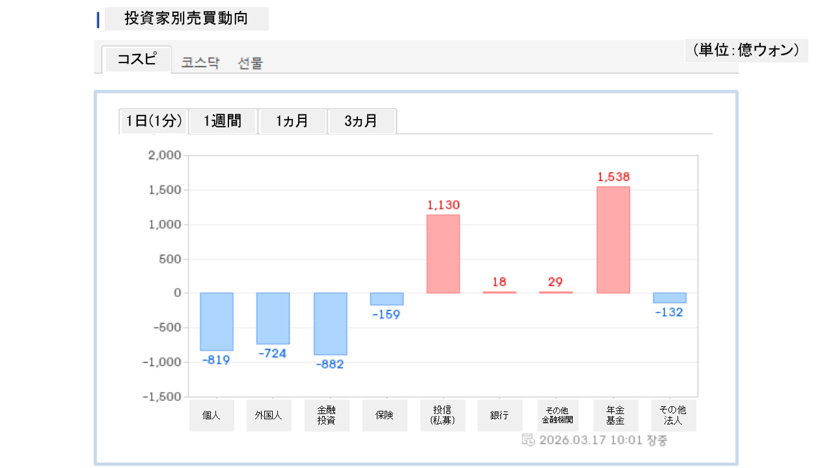Pick the 金融投資 bar showing -882
Screen dimensions: 833x468
click(x=330, y=324)
